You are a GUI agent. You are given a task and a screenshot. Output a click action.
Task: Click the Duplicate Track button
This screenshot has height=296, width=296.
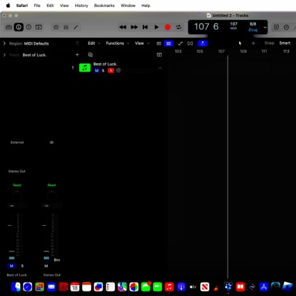coord(90,55)
